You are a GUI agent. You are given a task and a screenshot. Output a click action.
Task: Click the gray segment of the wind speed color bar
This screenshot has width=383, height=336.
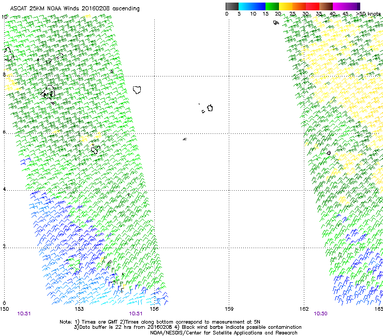point(232,6)
